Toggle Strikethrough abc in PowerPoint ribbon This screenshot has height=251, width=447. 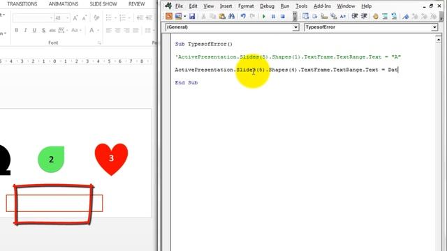(52, 30)
